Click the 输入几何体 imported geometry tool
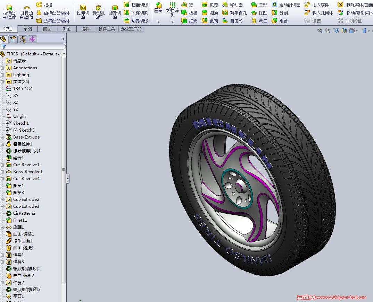Image resolution: width=373 pixels, height=302 pixels. click(x=319, y=13)
